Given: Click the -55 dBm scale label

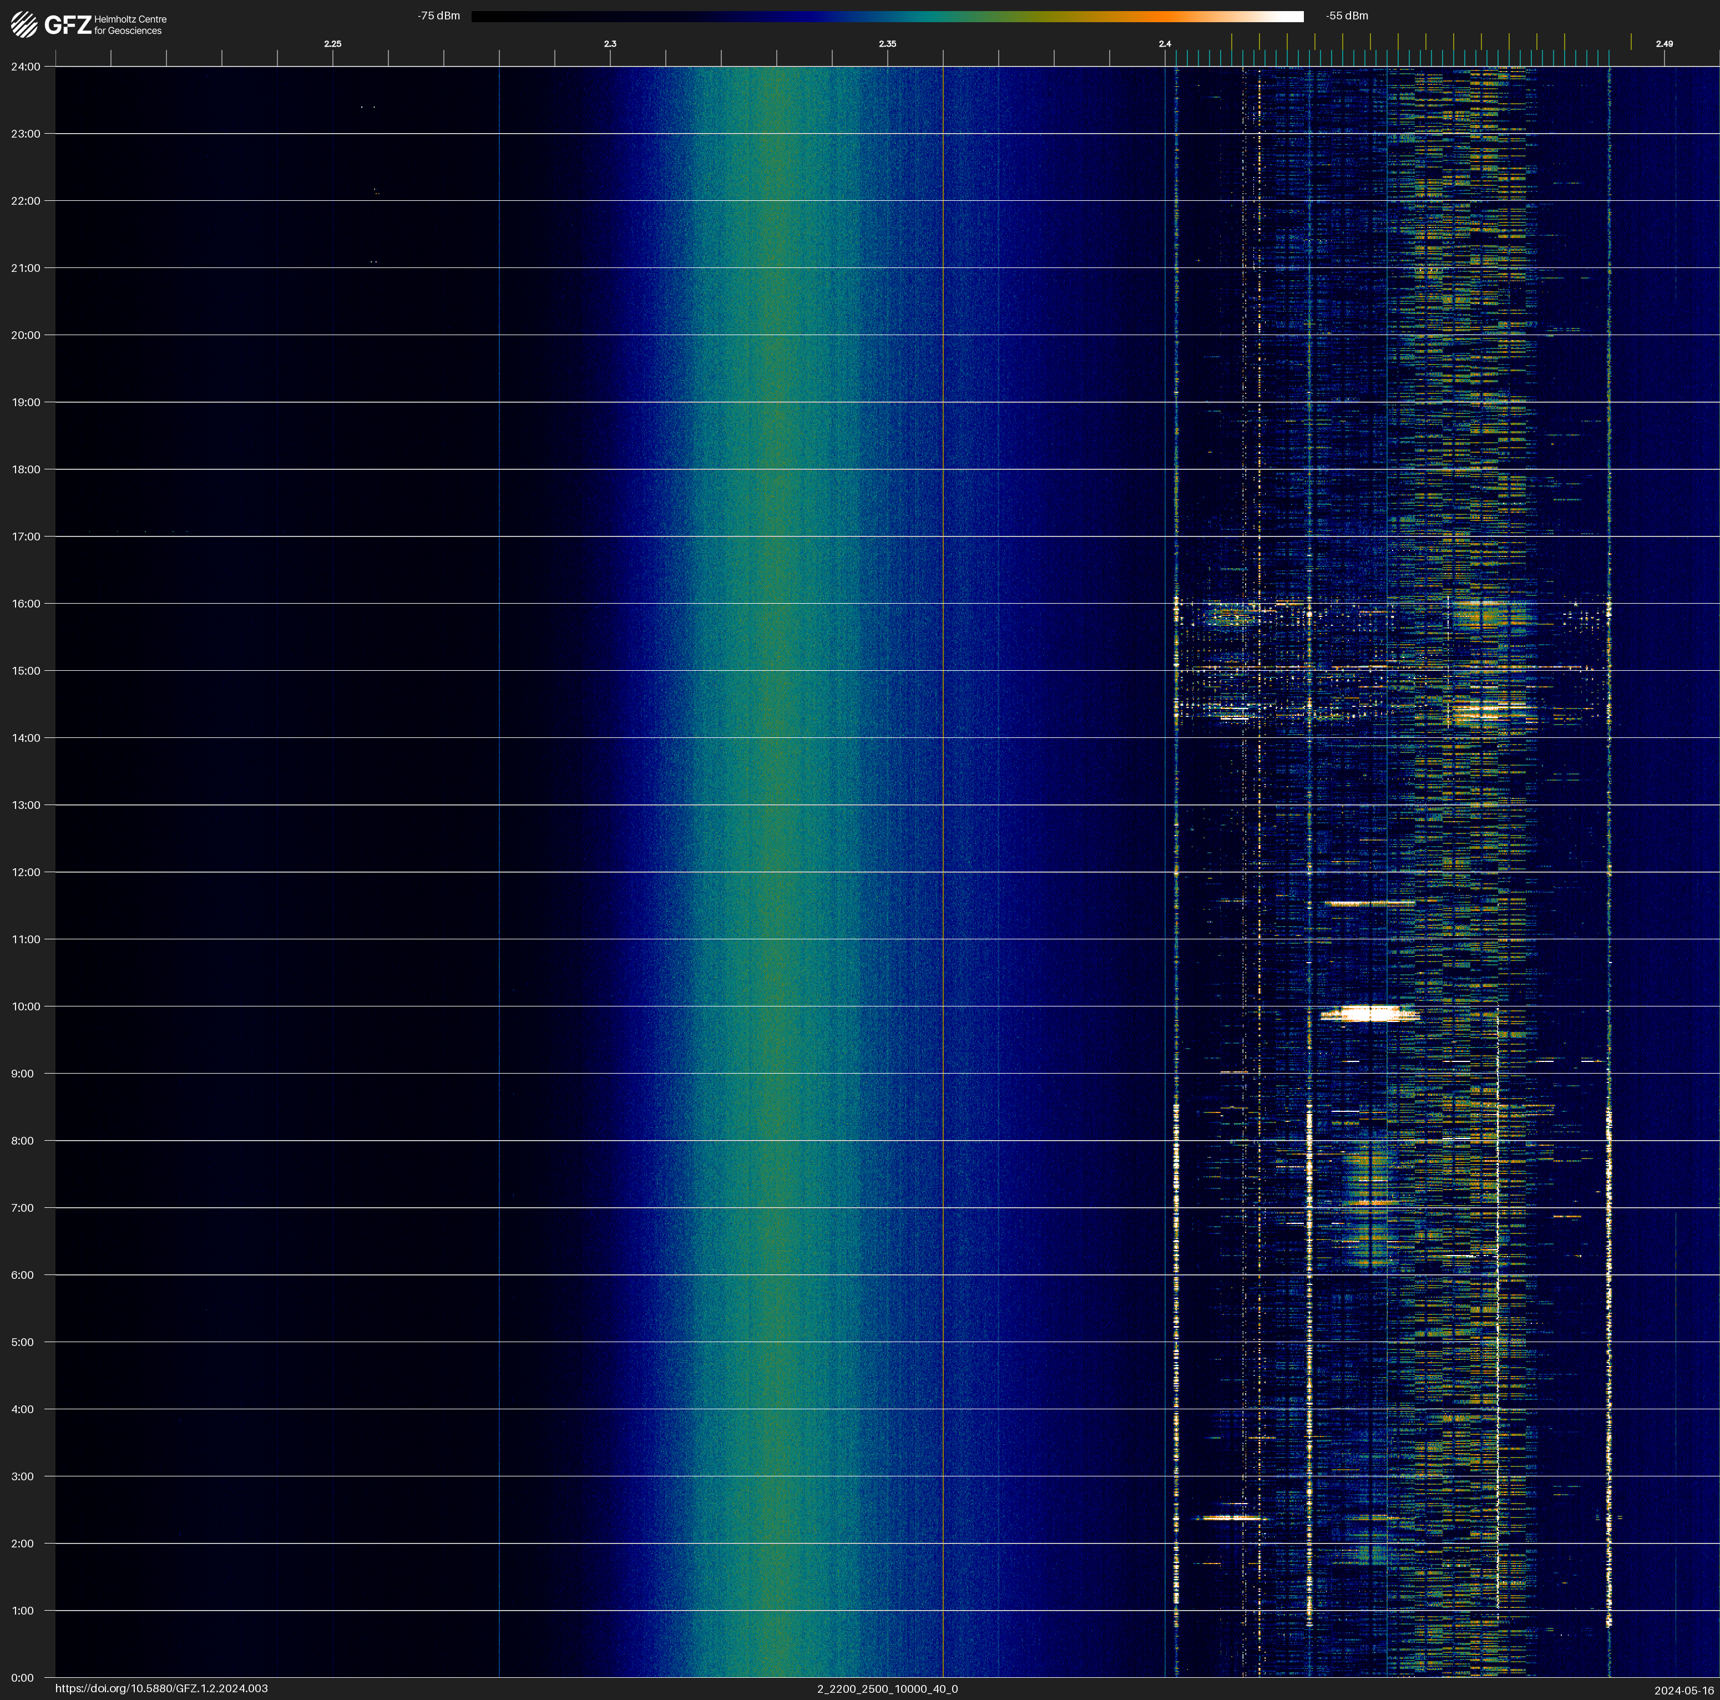Looking at the screenshot, I should [1347, 16].
